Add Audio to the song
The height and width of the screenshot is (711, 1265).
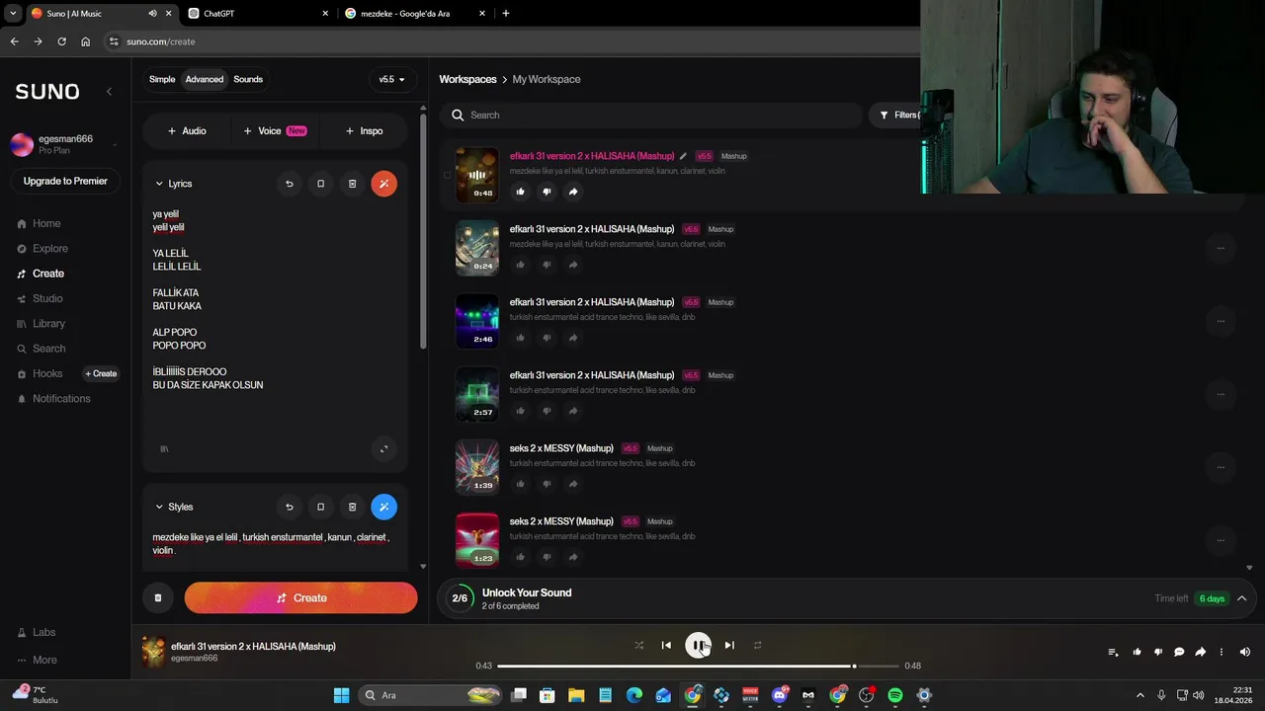(x=187, y=130)
